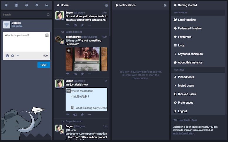Screen dimensions: 228x142
Task: Click the Edit profile link
Action: tap(17, 26)
